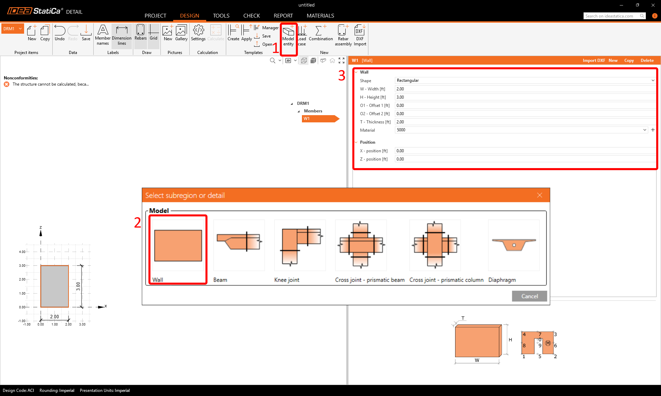Open calculation Settings gear icon
The width and height of the screenshot is (661, 396).
click(x=198, y=33)
